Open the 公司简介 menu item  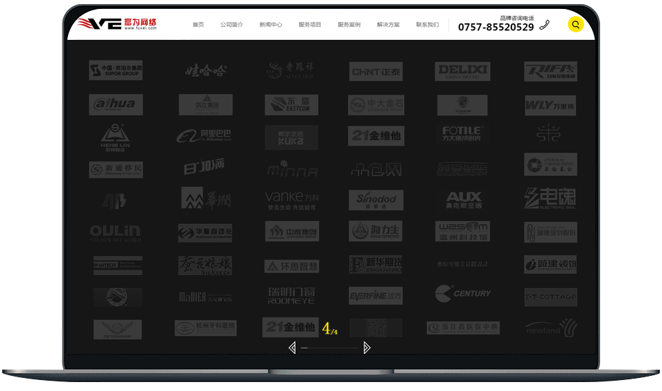coord(232,25)
